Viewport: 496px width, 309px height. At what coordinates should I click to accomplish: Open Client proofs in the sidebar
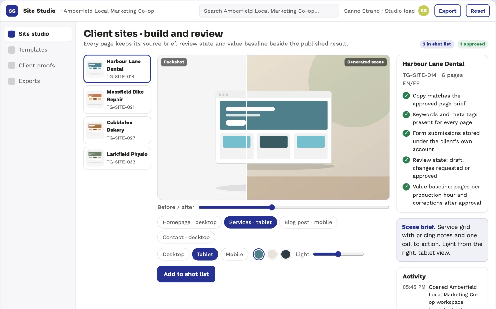38,66
